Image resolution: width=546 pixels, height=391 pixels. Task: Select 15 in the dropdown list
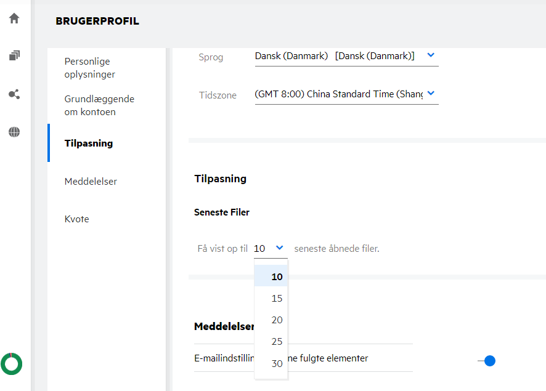(277, 299)
